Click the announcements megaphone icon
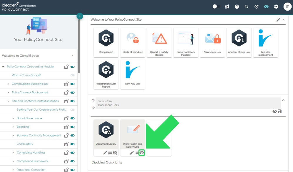Viewport: 293px width, 172px height. (227, 7)
